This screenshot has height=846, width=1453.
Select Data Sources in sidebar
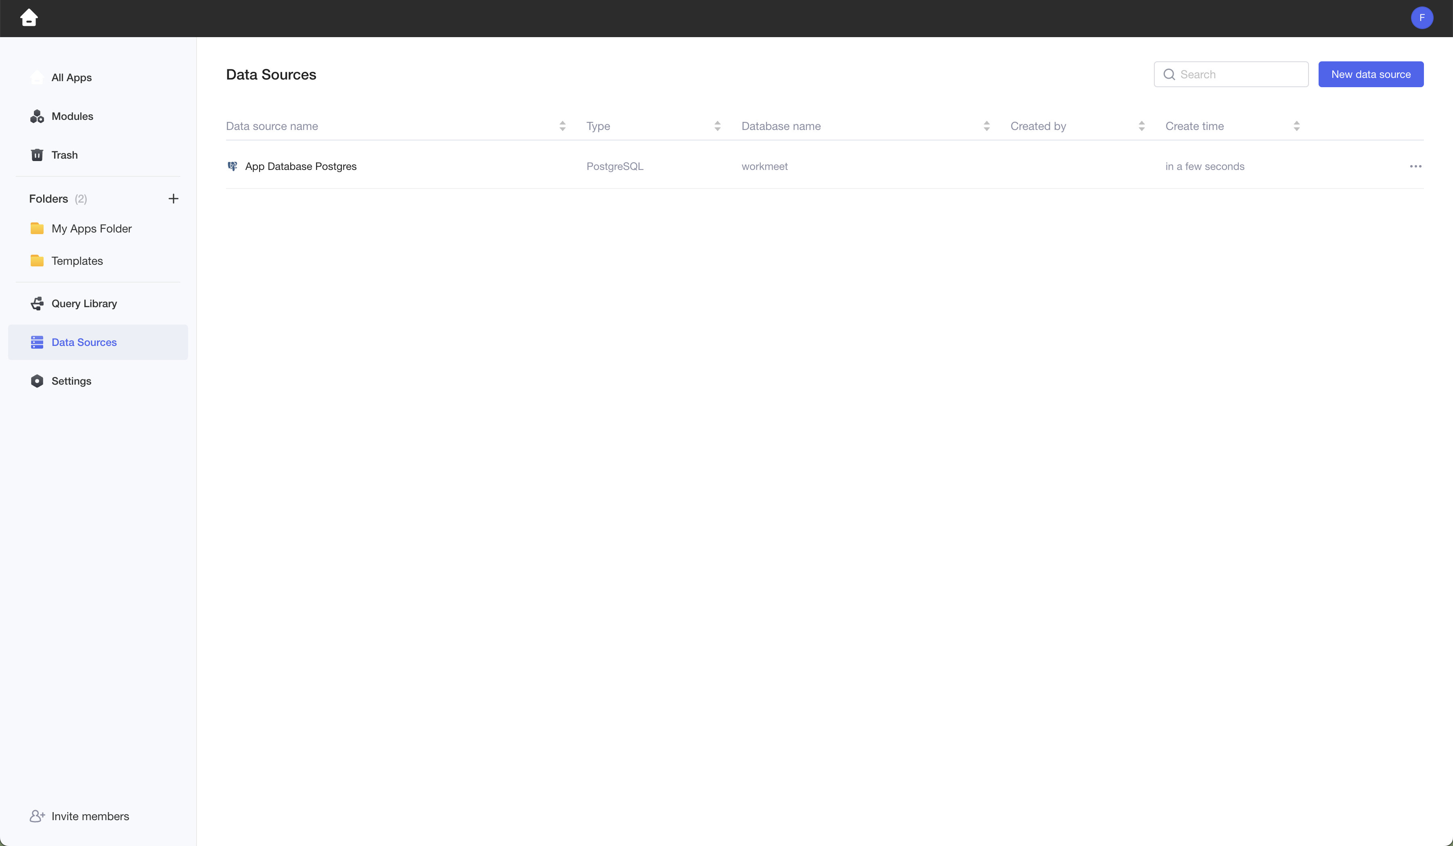pyautogui.click(x=84, y=343)
